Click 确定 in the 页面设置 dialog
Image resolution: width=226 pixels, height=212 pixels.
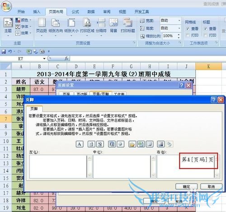coord(154,201)
